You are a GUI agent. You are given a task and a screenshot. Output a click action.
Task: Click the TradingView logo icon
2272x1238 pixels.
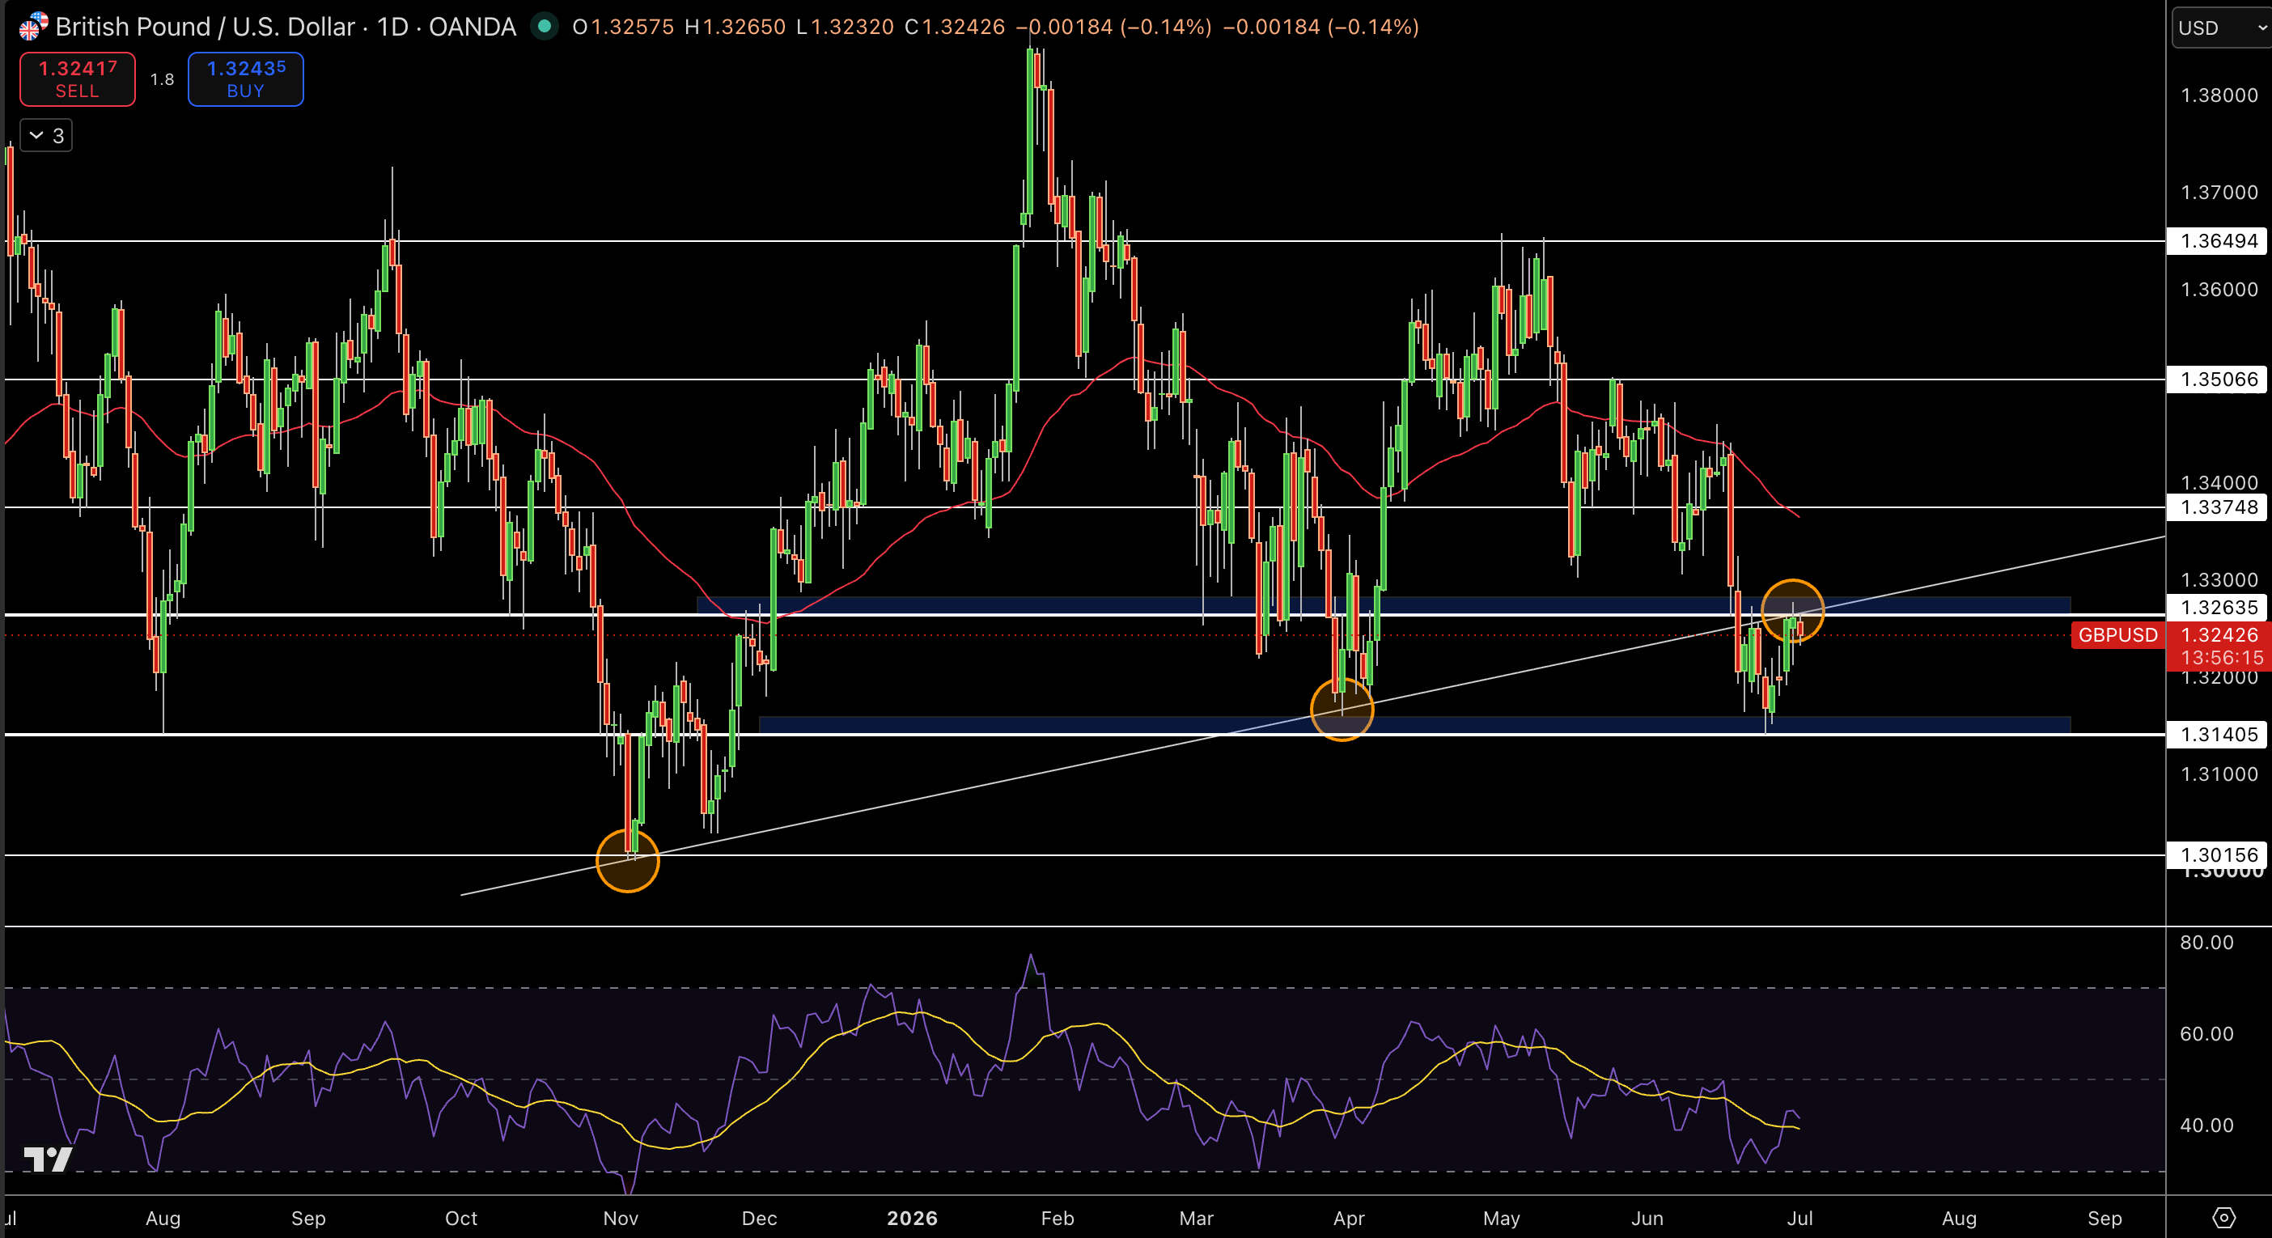click(48, 1159)
